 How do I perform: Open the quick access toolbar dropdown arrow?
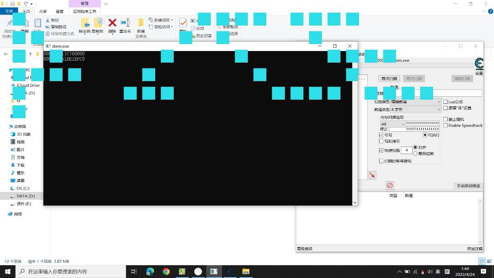click(32, 4)
